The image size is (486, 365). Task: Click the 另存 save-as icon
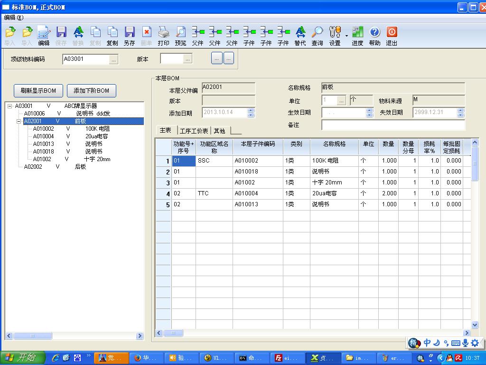(130, 36)
